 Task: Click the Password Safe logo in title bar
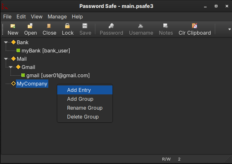[x=4, y=6]
